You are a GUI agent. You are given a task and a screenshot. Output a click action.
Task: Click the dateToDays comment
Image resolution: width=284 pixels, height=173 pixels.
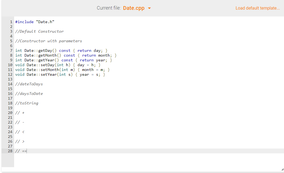(x=29, y=84)
